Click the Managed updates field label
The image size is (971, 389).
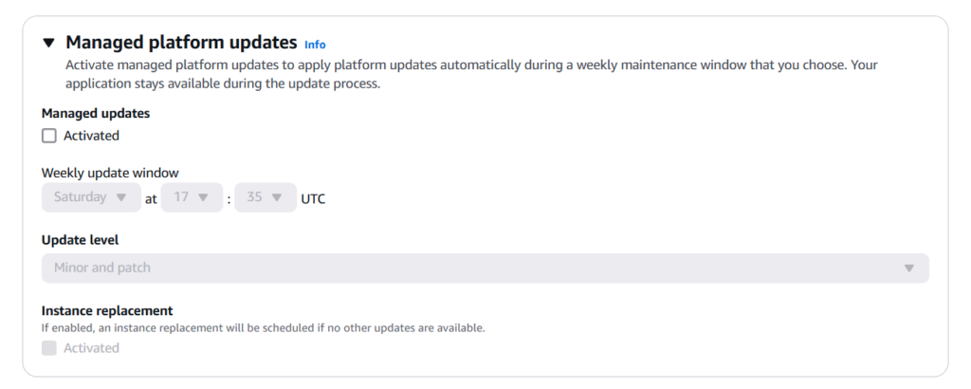tap(95, 113)
